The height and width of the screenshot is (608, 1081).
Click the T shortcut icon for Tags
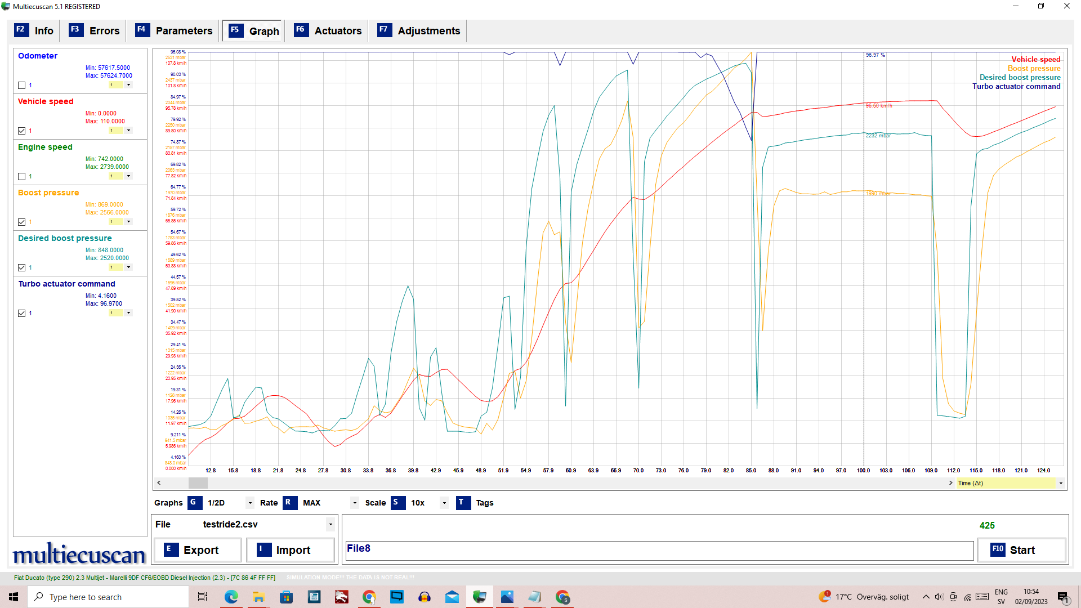point(463,502)
